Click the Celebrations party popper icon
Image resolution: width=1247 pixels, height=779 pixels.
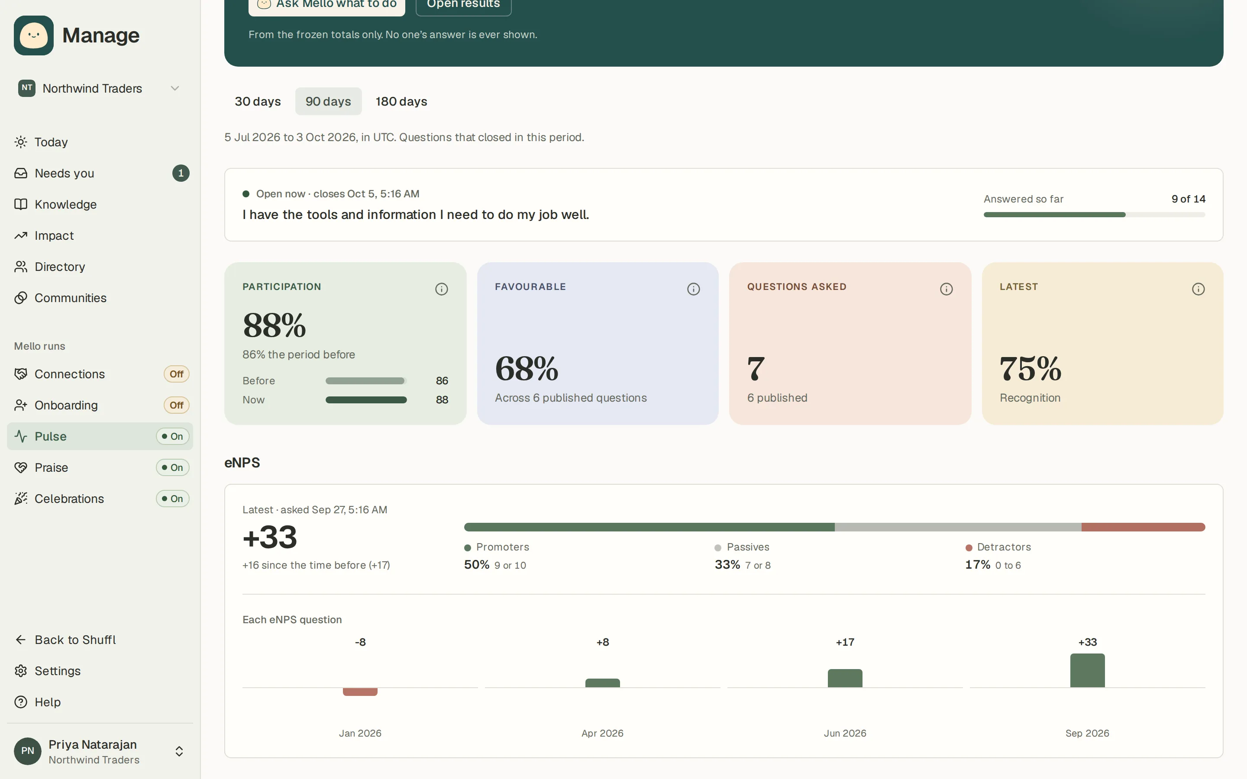(21, 499)
